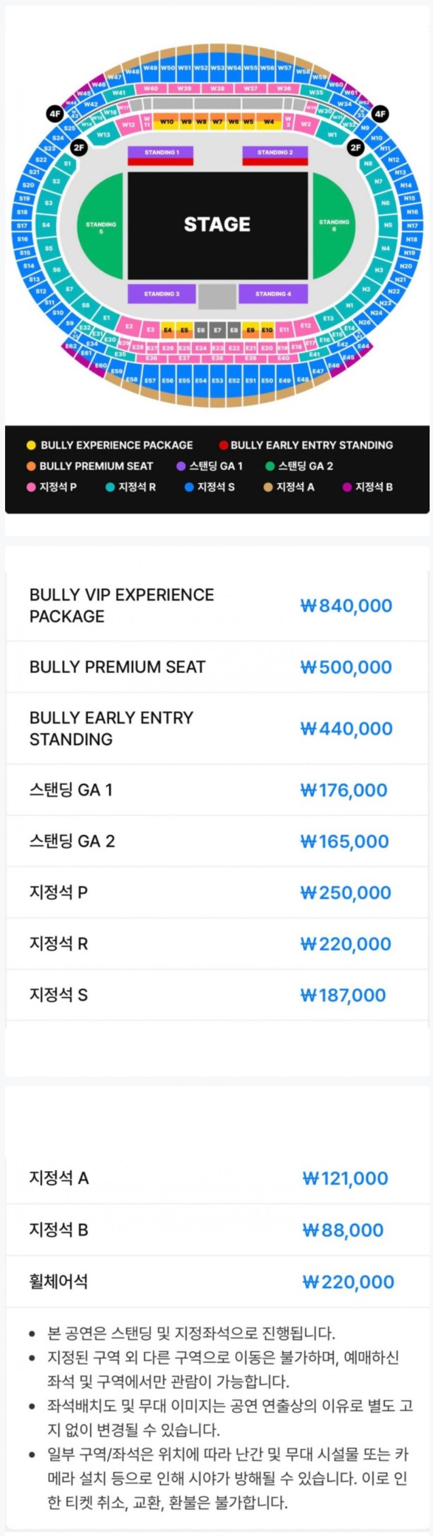This screenshot has width=433, height=1536.
Task: Click orange BULLY PREMIUM SEAT legend dot
Action: (31, 466)
